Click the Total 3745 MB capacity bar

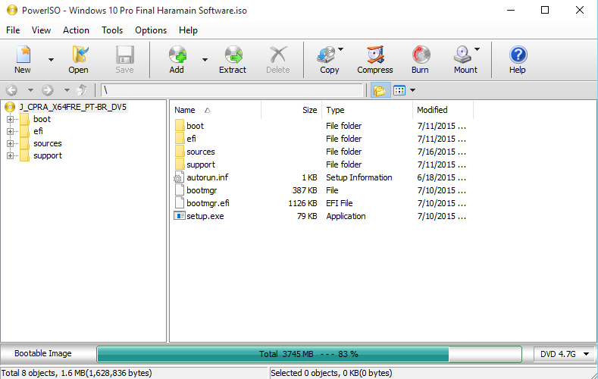pyautogui.click(x=309, y=354)
